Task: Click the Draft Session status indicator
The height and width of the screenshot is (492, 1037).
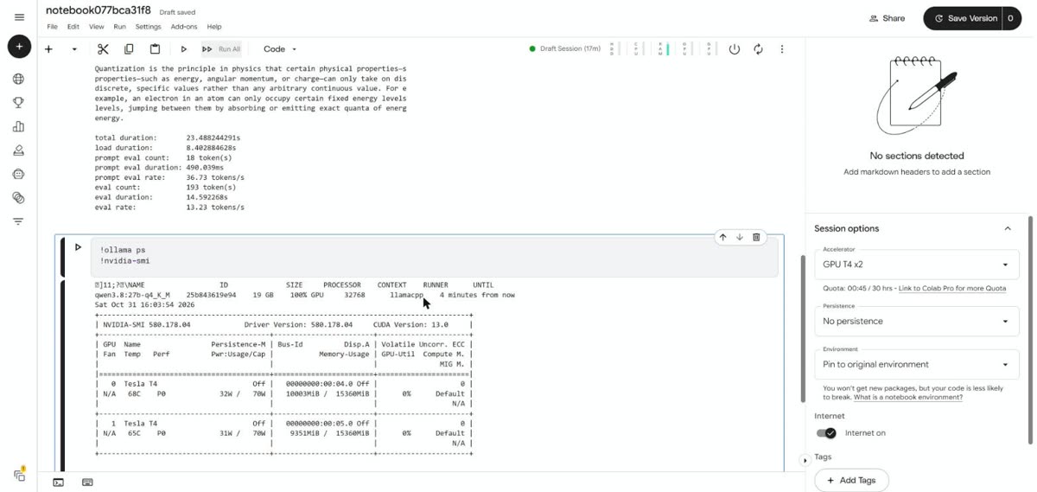Action: click(565, 49)
